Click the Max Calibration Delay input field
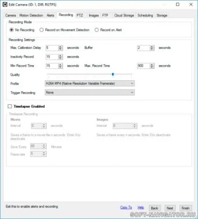 (x=52, y=48)
